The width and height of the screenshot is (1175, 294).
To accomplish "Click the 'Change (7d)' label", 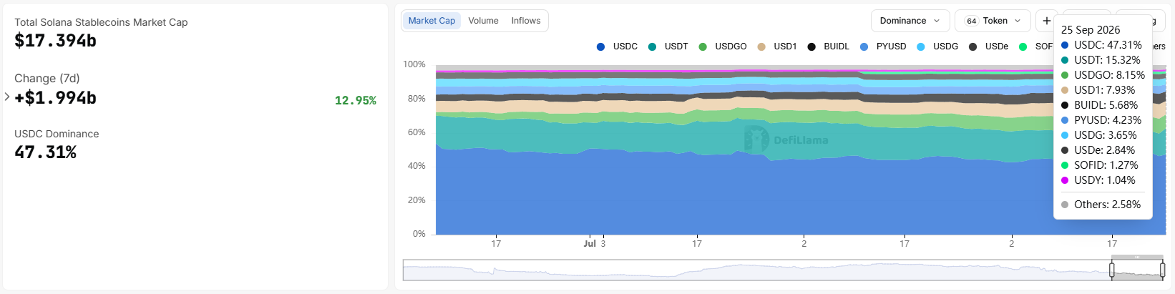I will (47, 78).
